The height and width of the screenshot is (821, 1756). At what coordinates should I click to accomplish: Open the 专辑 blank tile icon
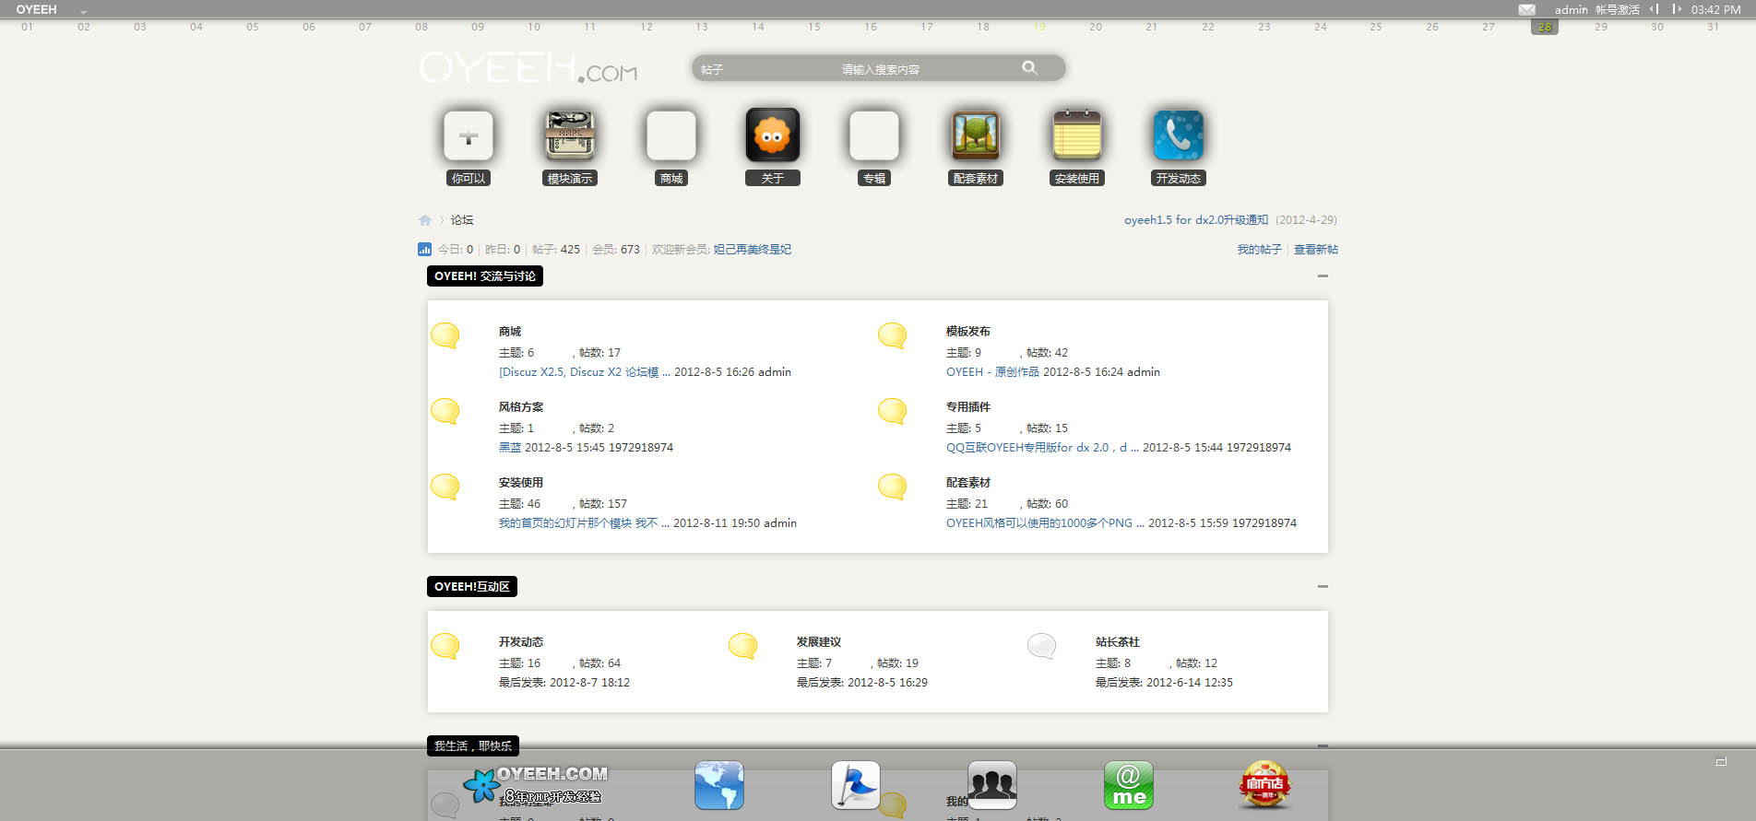(874, 135)
